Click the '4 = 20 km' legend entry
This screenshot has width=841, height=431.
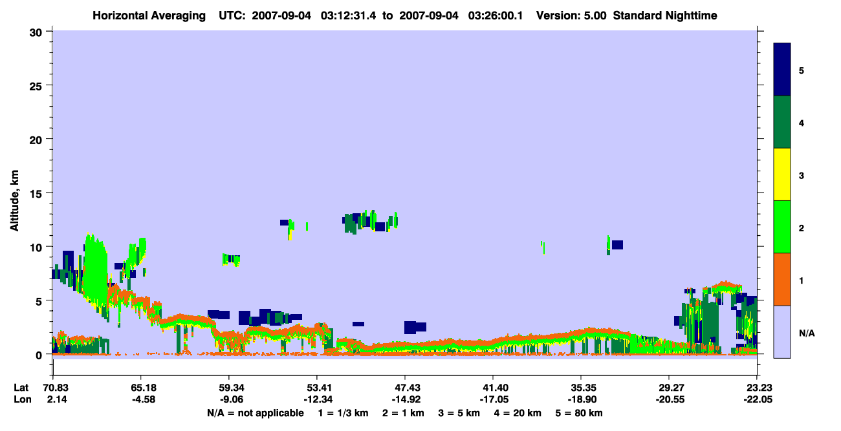click(x=519, y=413)
